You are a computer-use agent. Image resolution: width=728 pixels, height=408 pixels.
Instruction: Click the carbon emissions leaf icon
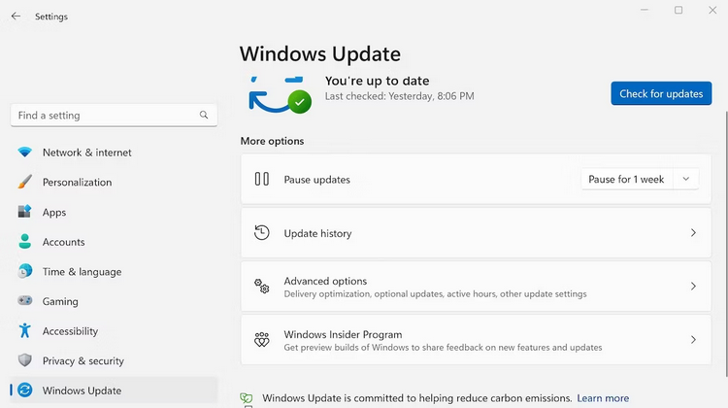pos(247,398)
